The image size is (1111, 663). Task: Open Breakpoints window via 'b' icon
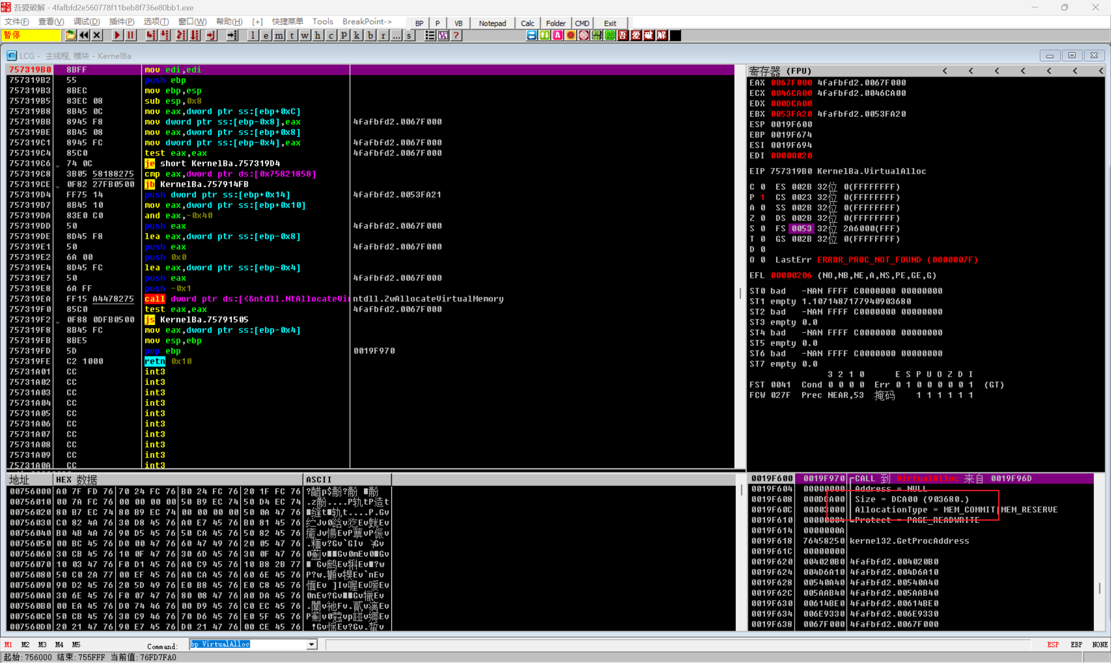370,35
